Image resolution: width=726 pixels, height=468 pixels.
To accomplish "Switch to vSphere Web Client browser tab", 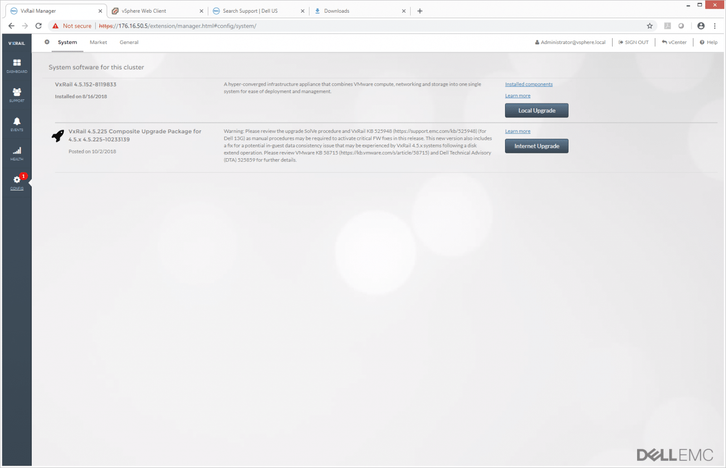I will pos(157,11).
